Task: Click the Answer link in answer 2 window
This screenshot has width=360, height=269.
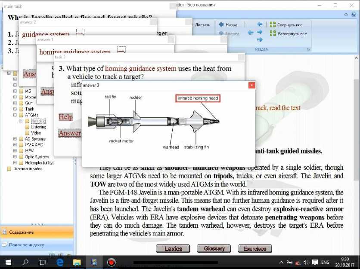Action: tap(30, 74)
